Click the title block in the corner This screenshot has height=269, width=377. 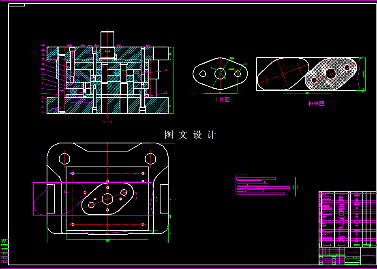(x=348, y=256)
